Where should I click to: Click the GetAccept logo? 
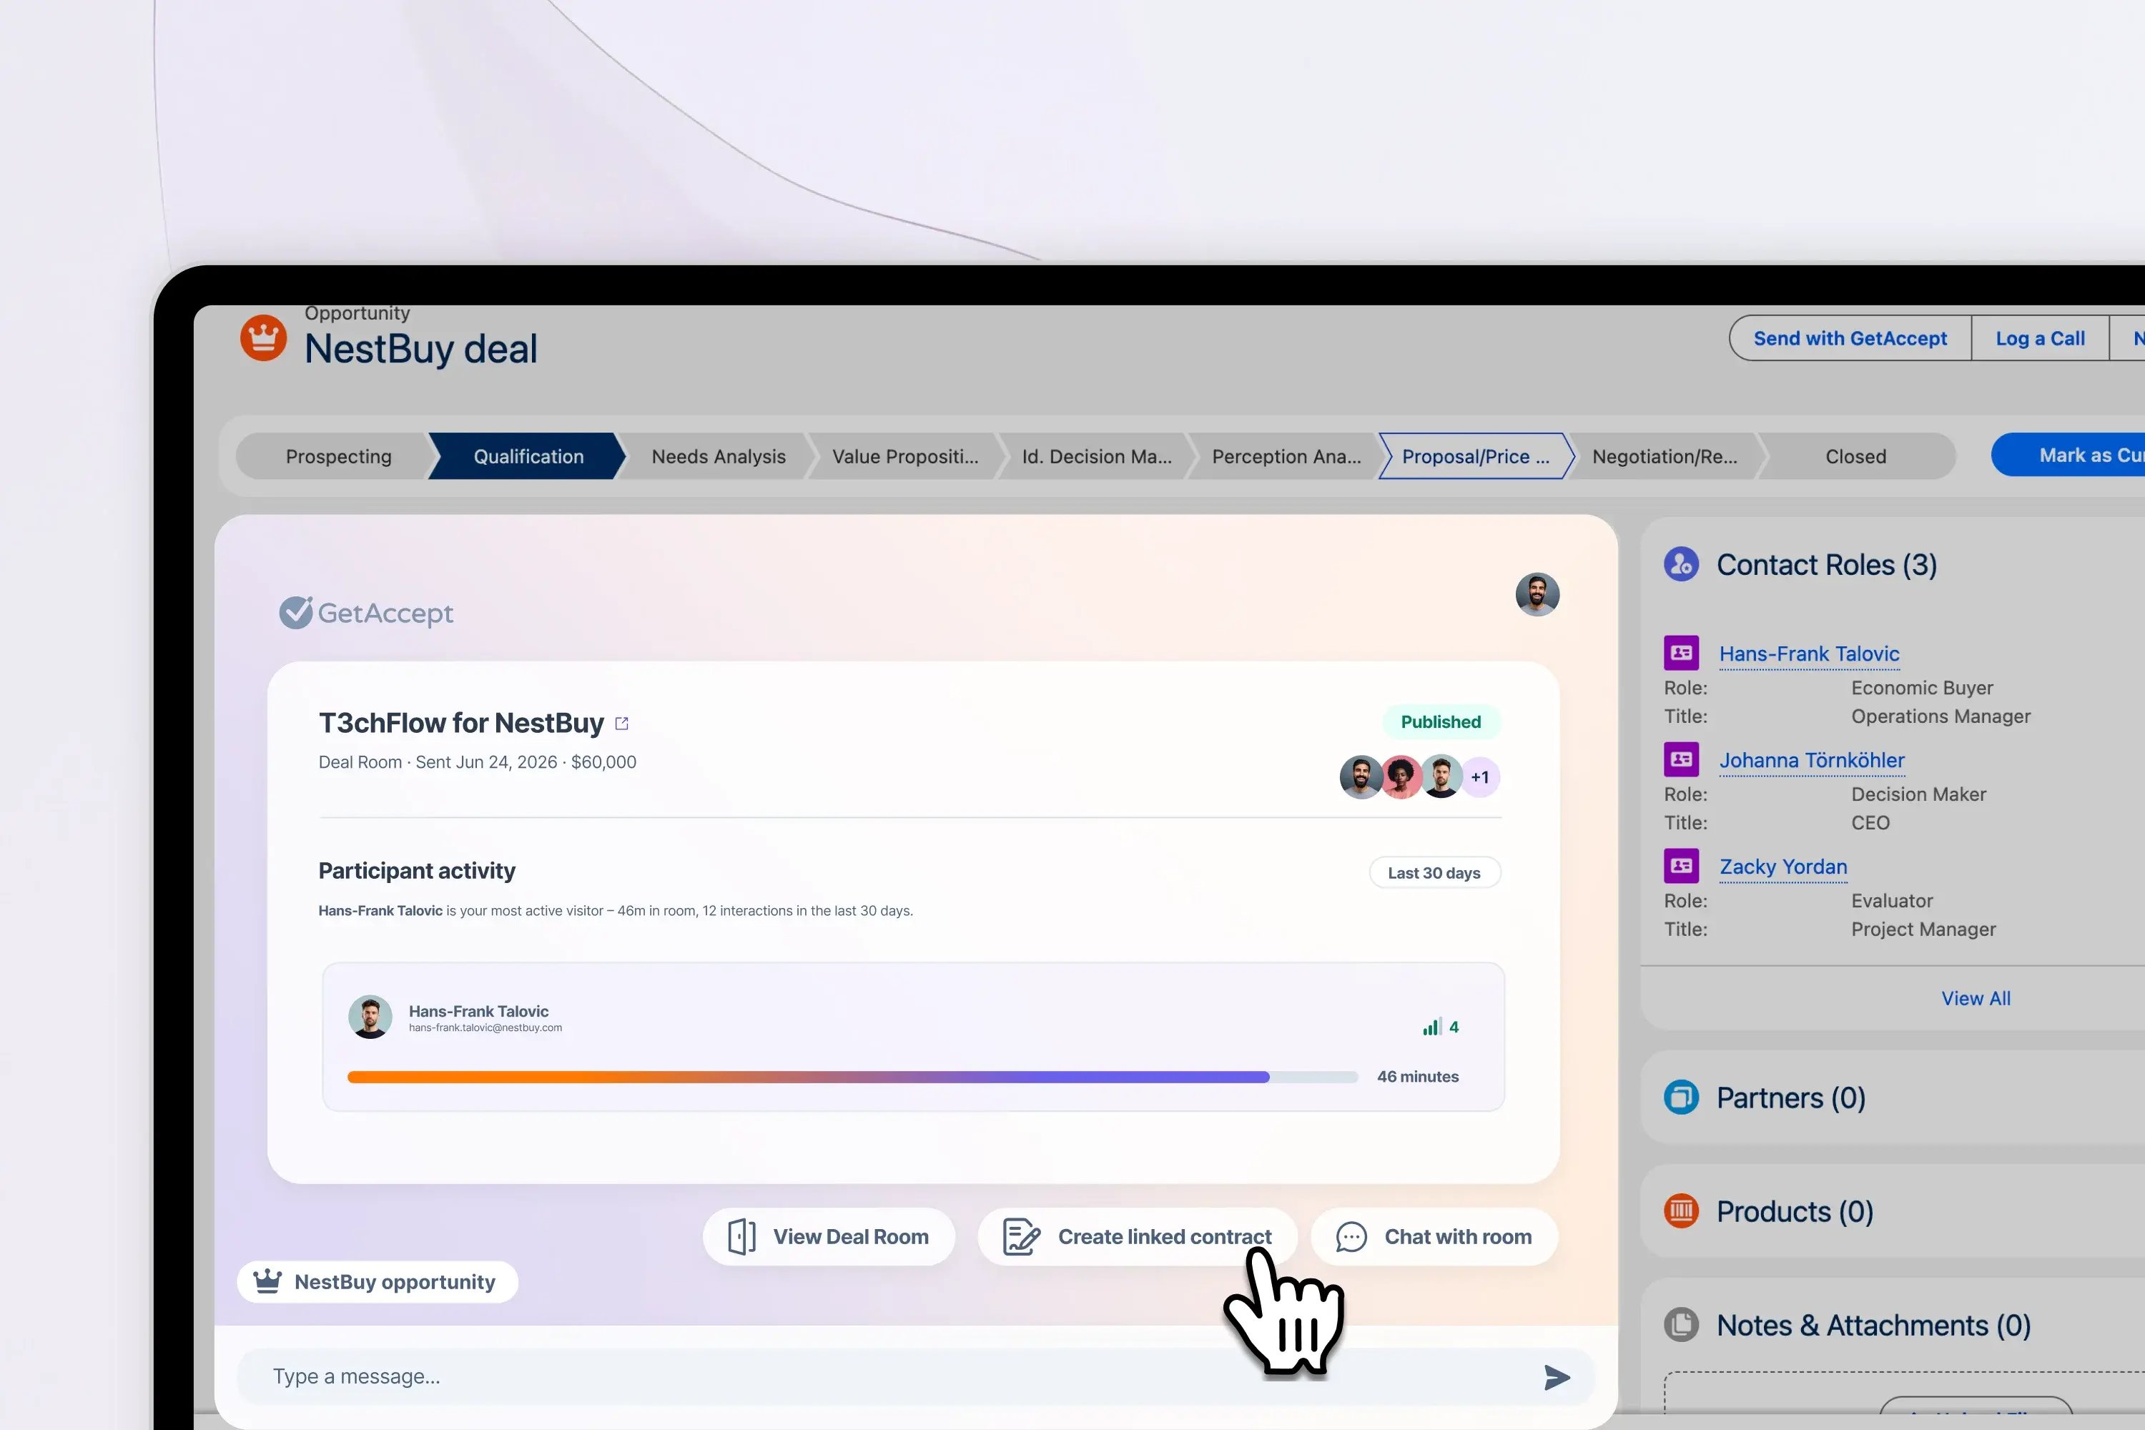(365, 613)
